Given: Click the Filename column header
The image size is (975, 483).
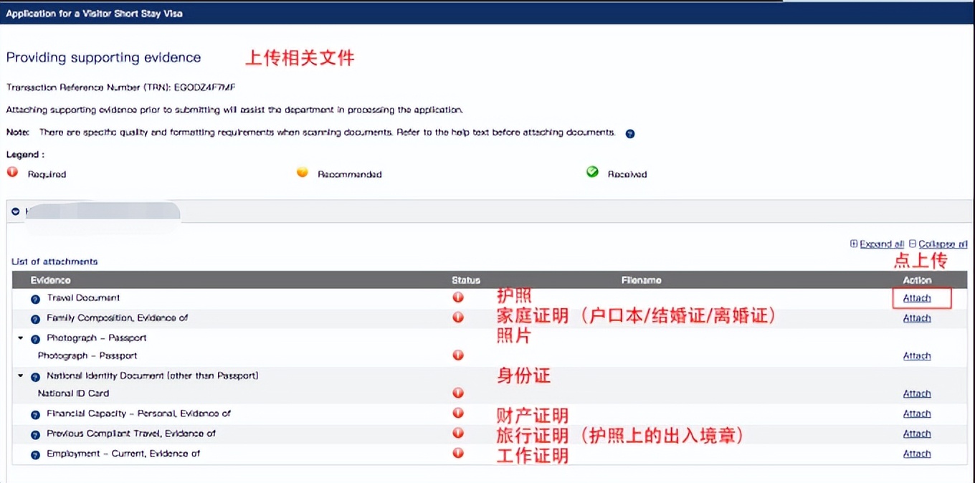Looking at the screenshot, I should (x=641, y=280).
